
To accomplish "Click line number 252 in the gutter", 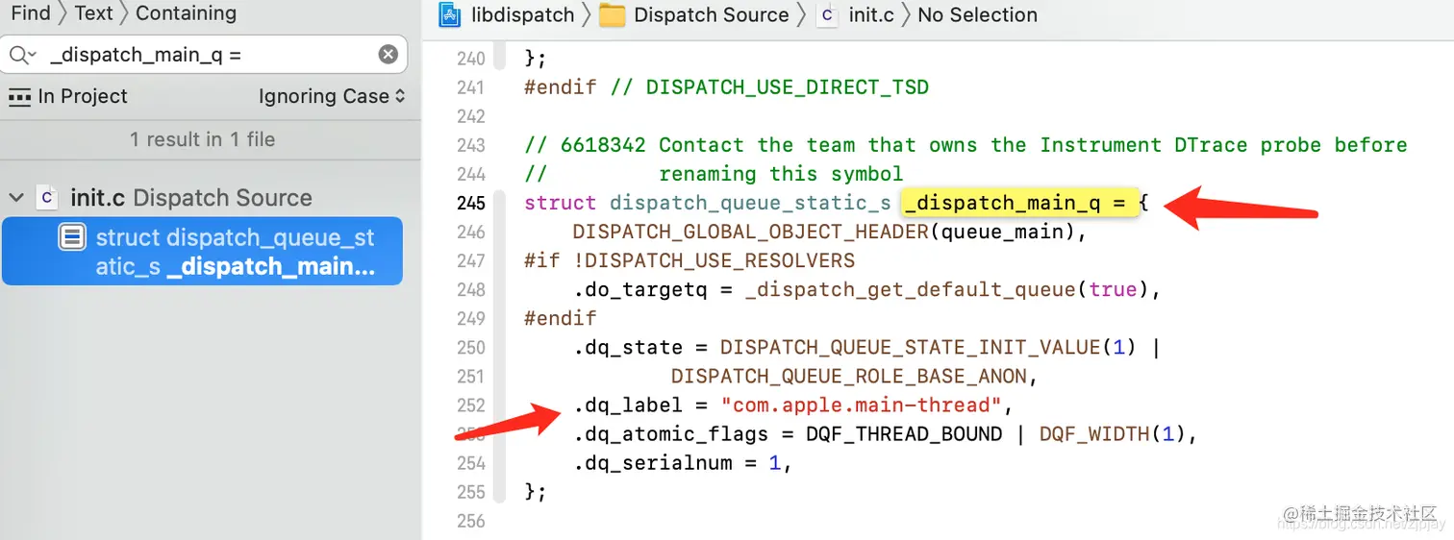I will click(470, 405).
